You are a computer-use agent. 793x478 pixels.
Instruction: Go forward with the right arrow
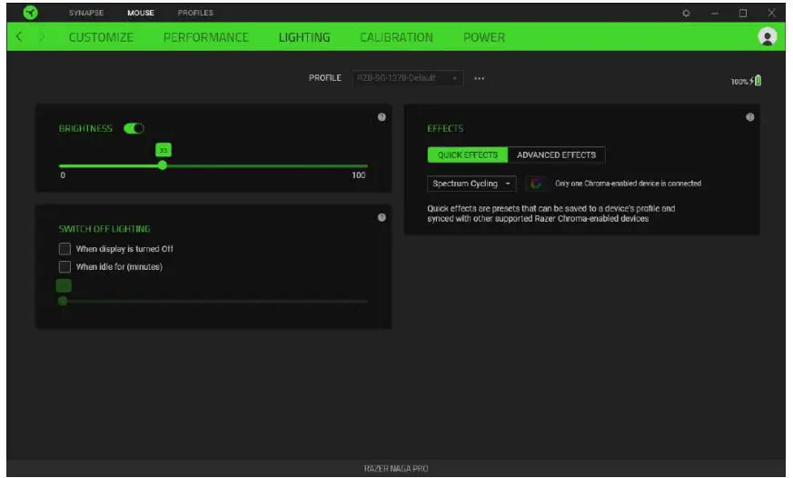tap(42, 36)
